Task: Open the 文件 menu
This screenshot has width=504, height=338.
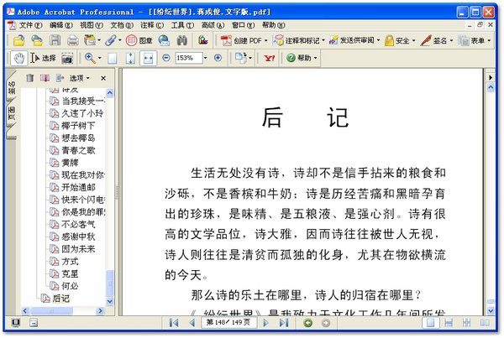Action: coord(31,25)
